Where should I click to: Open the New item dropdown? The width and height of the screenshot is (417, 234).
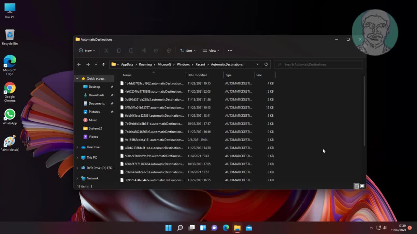pos(87,51)
